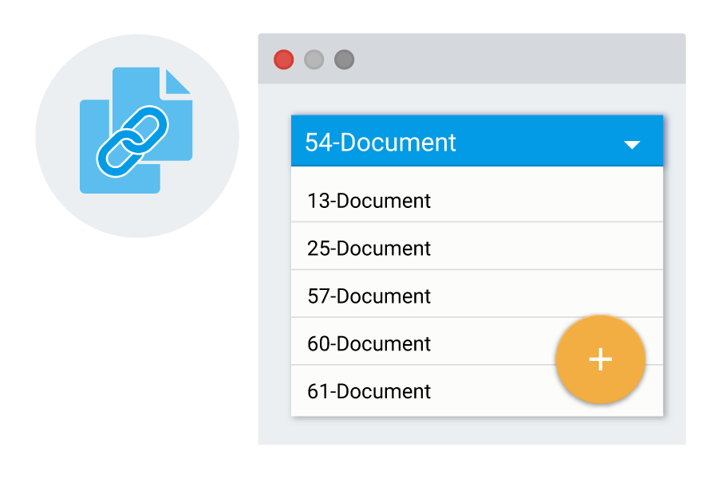This screenshot has width=718, height=478.
Task: Click the chain link symbol on documents
Action: (x=132, y=141)
